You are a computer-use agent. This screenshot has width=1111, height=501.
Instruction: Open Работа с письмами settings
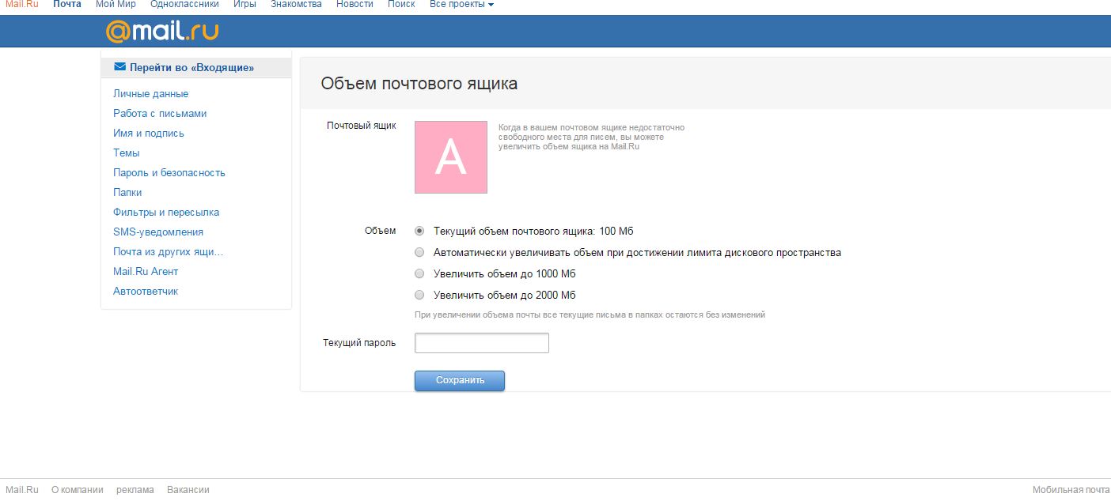[160, 114]
